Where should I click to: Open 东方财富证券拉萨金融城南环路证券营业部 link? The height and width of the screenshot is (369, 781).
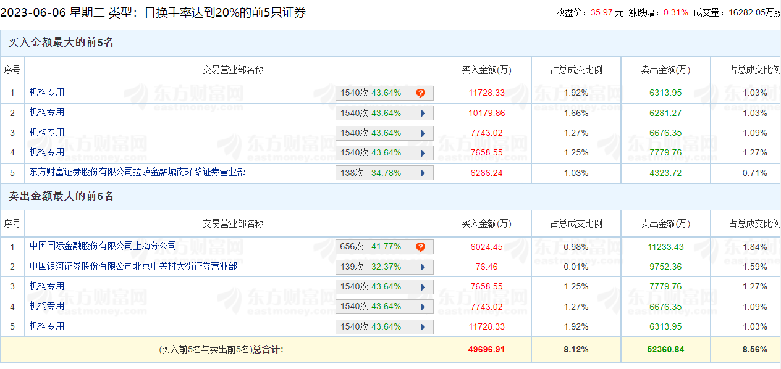click(138, 172)
